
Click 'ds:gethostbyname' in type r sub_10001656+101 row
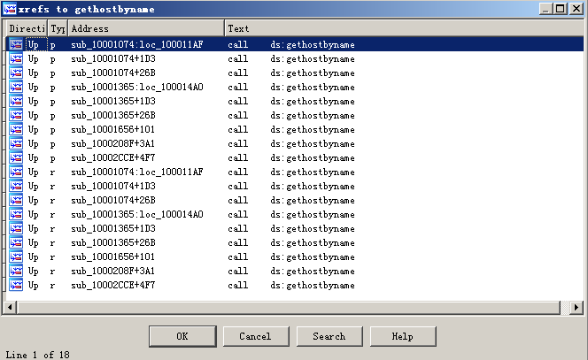click(313, 257)
